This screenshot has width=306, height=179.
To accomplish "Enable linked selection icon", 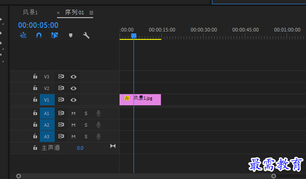I will [x=55, y=35].
